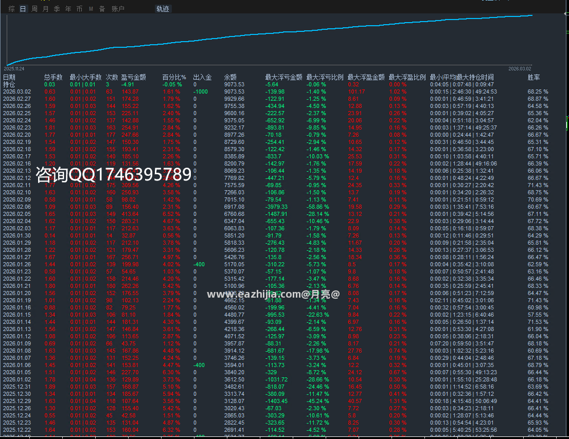Click the 最大浮盈比例 column header
569x439 pixels.
tap(407, 77)
